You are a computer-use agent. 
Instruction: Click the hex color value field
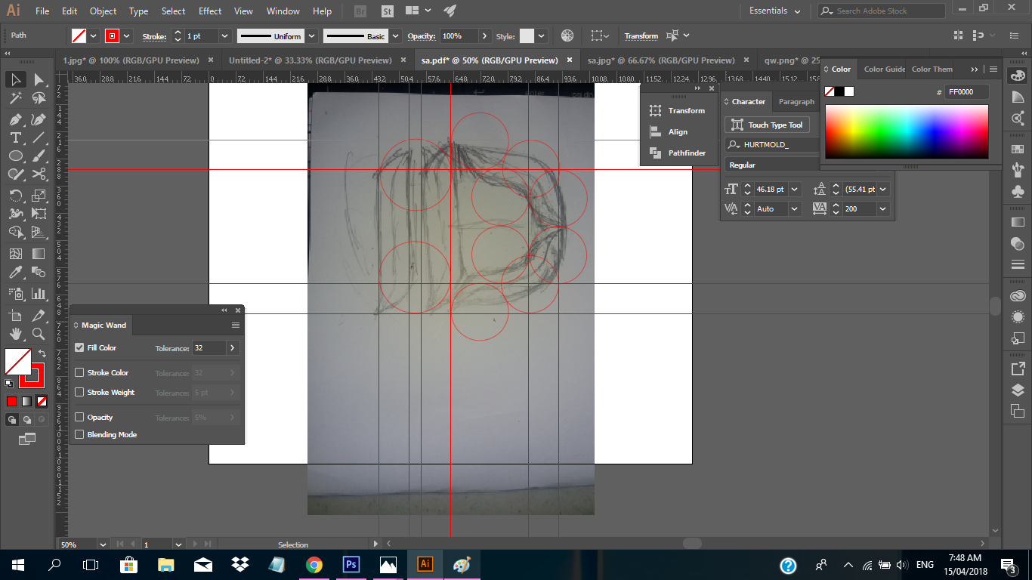coord(967,91)
